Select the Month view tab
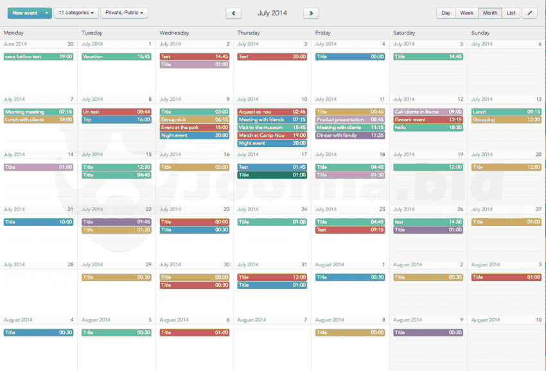546x371 pixels. coord(489,13)
